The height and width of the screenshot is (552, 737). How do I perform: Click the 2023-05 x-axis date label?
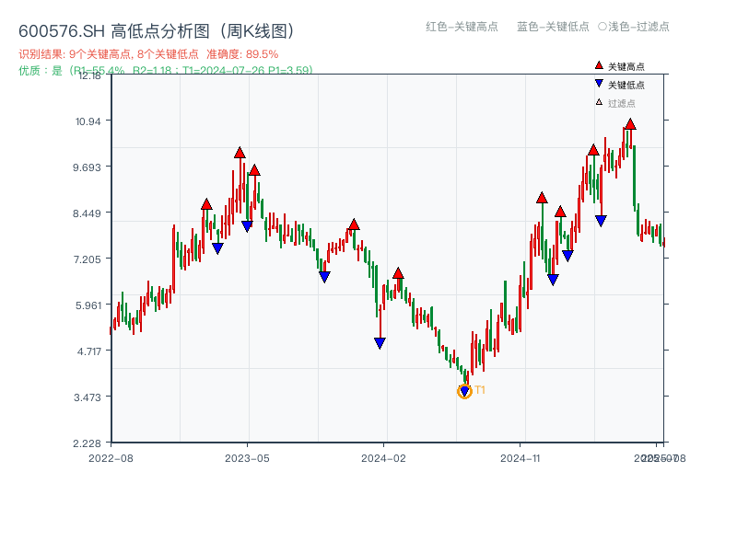pyautogui.click(x=247, y=458)
